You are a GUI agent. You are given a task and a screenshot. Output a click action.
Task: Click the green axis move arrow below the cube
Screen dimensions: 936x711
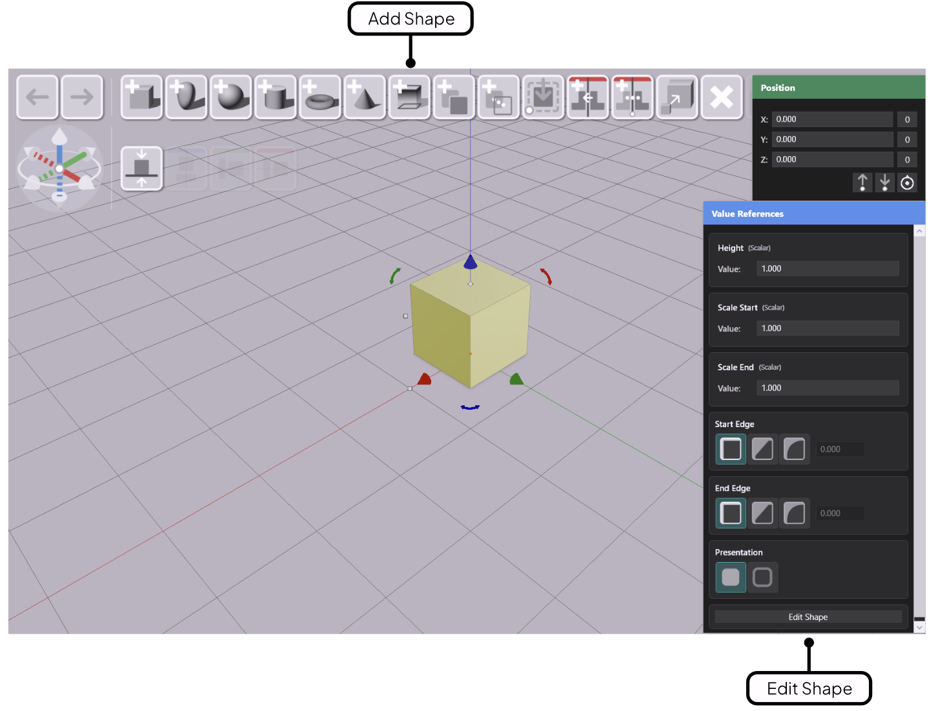click(516, 379)
